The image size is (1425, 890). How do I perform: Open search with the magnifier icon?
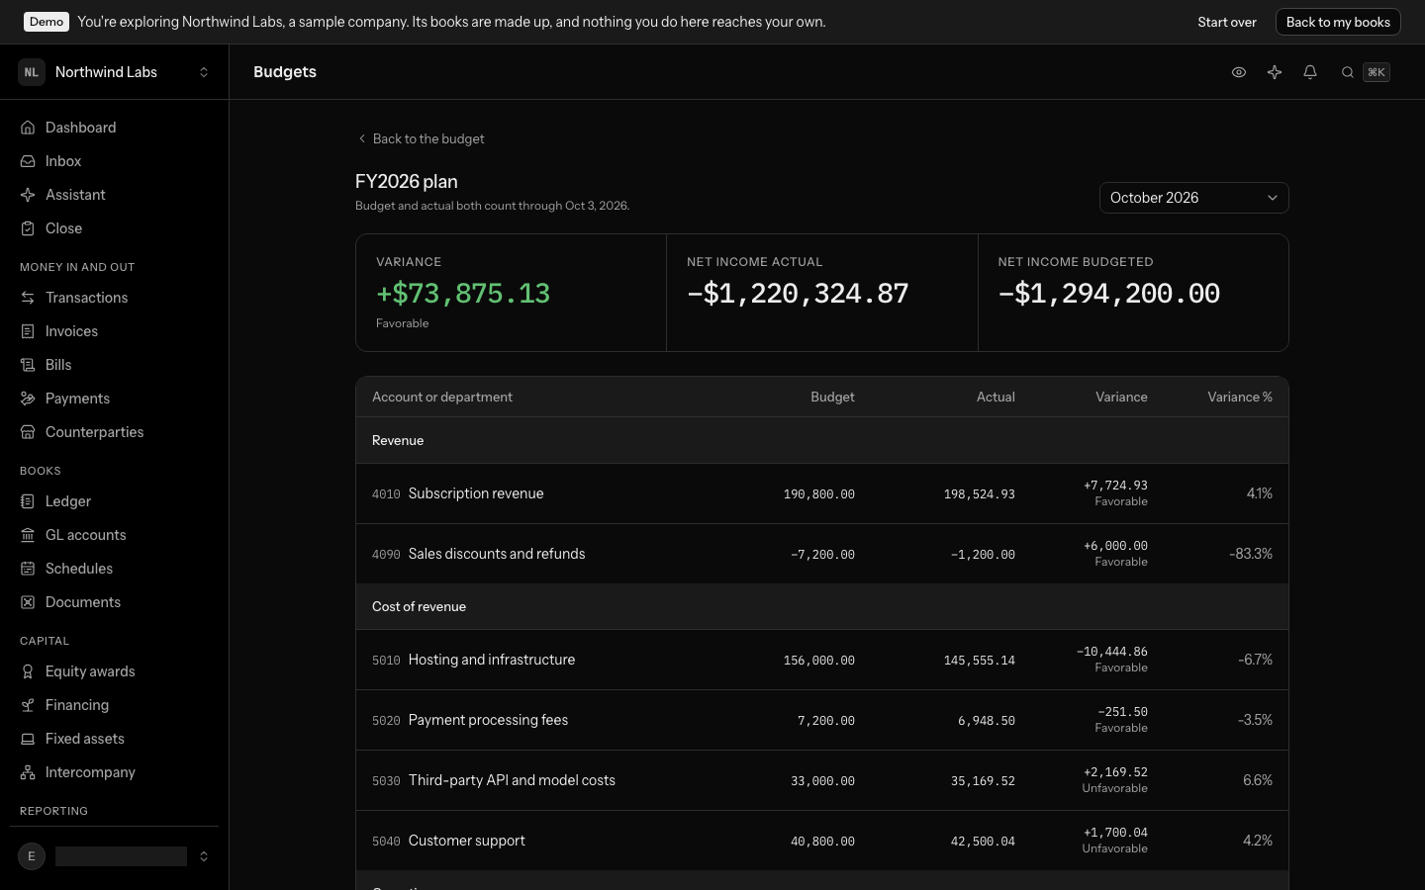pyautogui.click(x=1347, y=72)
